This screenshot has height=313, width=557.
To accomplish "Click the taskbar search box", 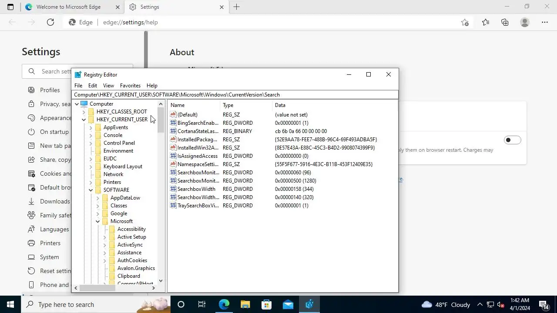I will (x=96, y=304).
